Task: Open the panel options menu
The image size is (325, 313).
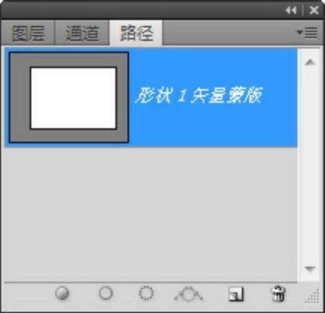Action: (307, 33)
